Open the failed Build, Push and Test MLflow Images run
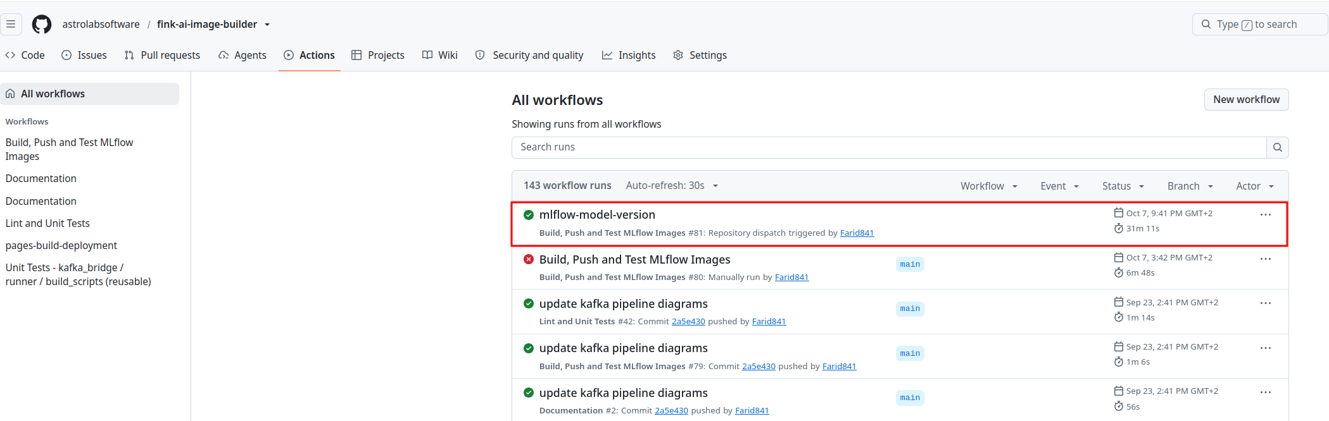Image resolution: width=1329 pixels, height=421 pixels. (x=634, y=259)
